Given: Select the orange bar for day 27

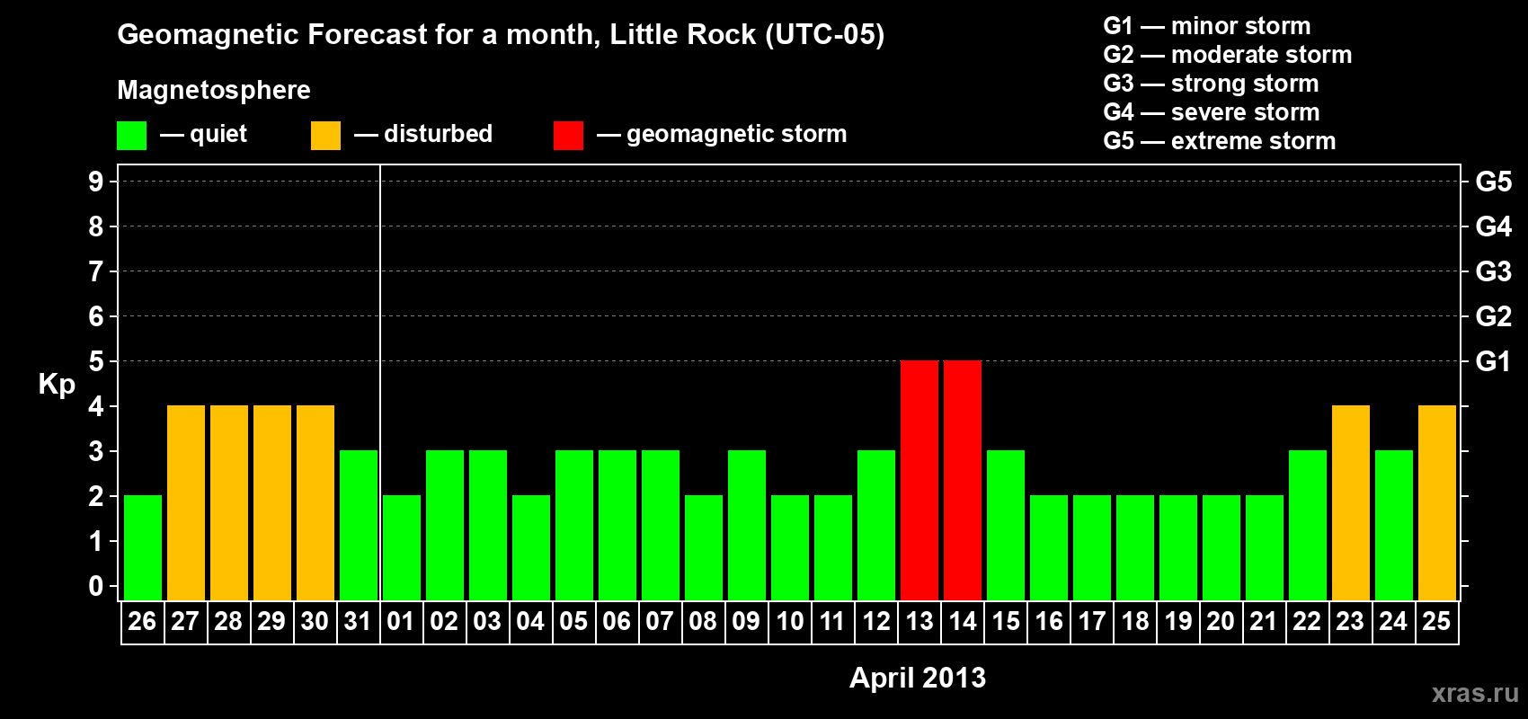Looking at the screenshot, I should click(186, 502).
